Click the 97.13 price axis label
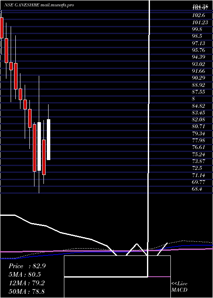This screenshot has width=213, height=298. [x=199, y=43]
